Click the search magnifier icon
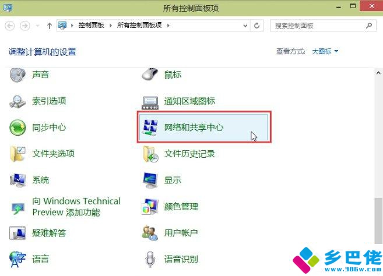The image size is (383, 276). (x=369, y=26)
